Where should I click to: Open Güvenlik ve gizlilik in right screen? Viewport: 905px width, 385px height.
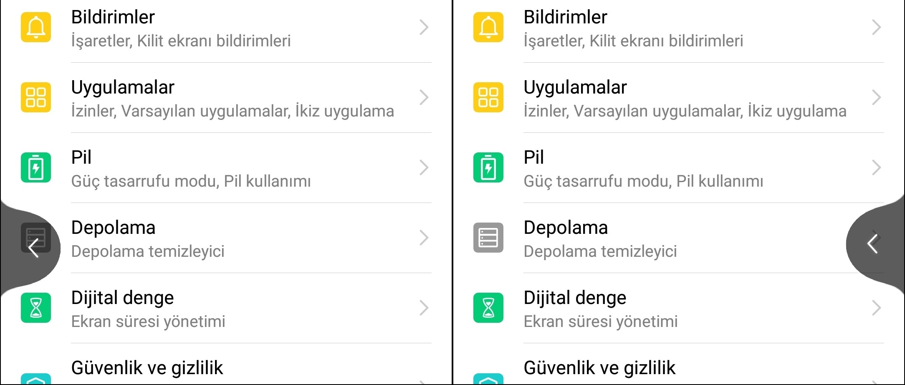[x=599, y=368]
